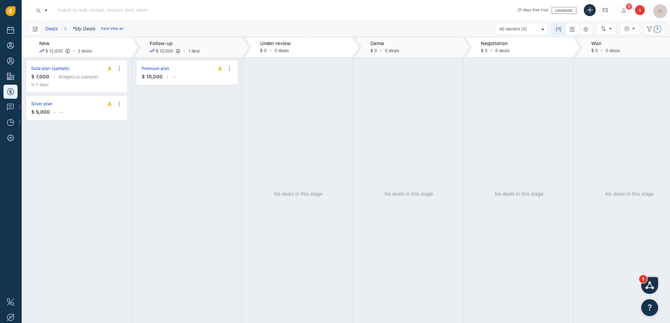Open the three-dot menu on Premium plan
Screen dimensions: 670x323
[x=229, y=69]
